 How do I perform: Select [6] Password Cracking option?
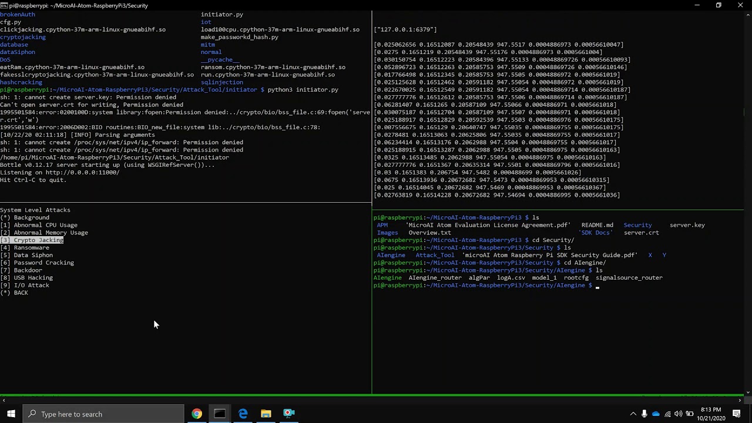click(x=37, y=263)
